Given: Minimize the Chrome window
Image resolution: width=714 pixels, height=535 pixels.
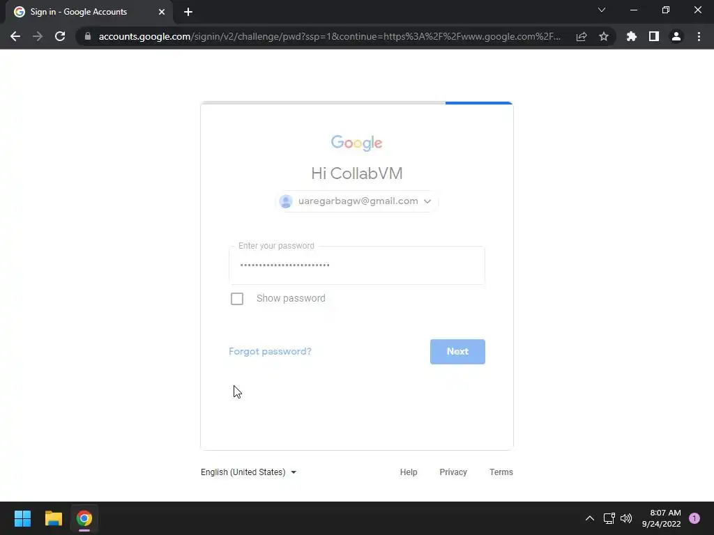Looking at the screenshot, I should point(633,10).
